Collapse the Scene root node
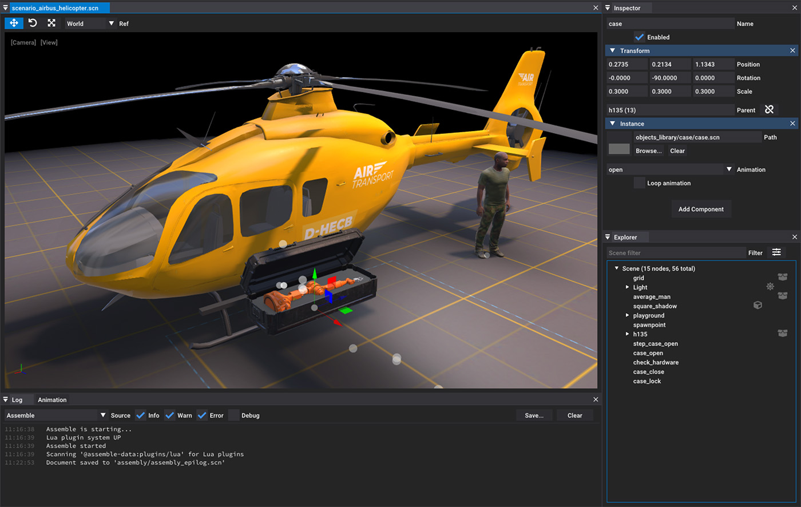Screen dimensions: 801x507 [616, 268]
